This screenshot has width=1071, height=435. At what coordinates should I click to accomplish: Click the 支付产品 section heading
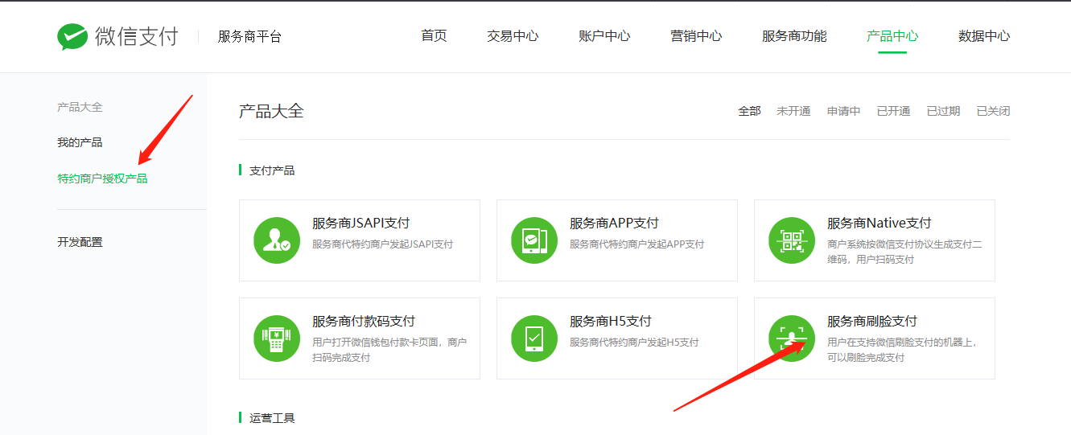click(272, 170)
